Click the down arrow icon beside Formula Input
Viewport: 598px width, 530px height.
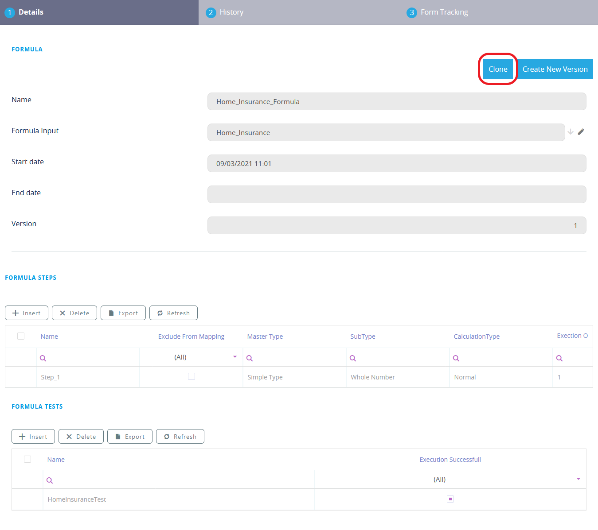pyautogui.click(x=571, y=132)
